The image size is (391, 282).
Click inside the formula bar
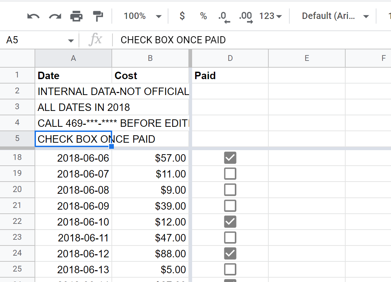tap(203, 40)
